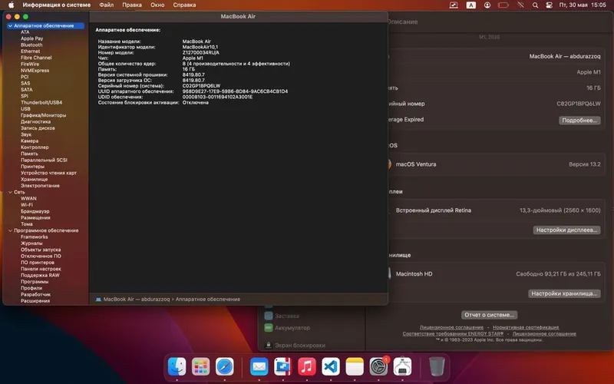Open Launchpad from the Dock
Image resolution: width=614 pixels, height=384 pixels.
coord(201,367)
